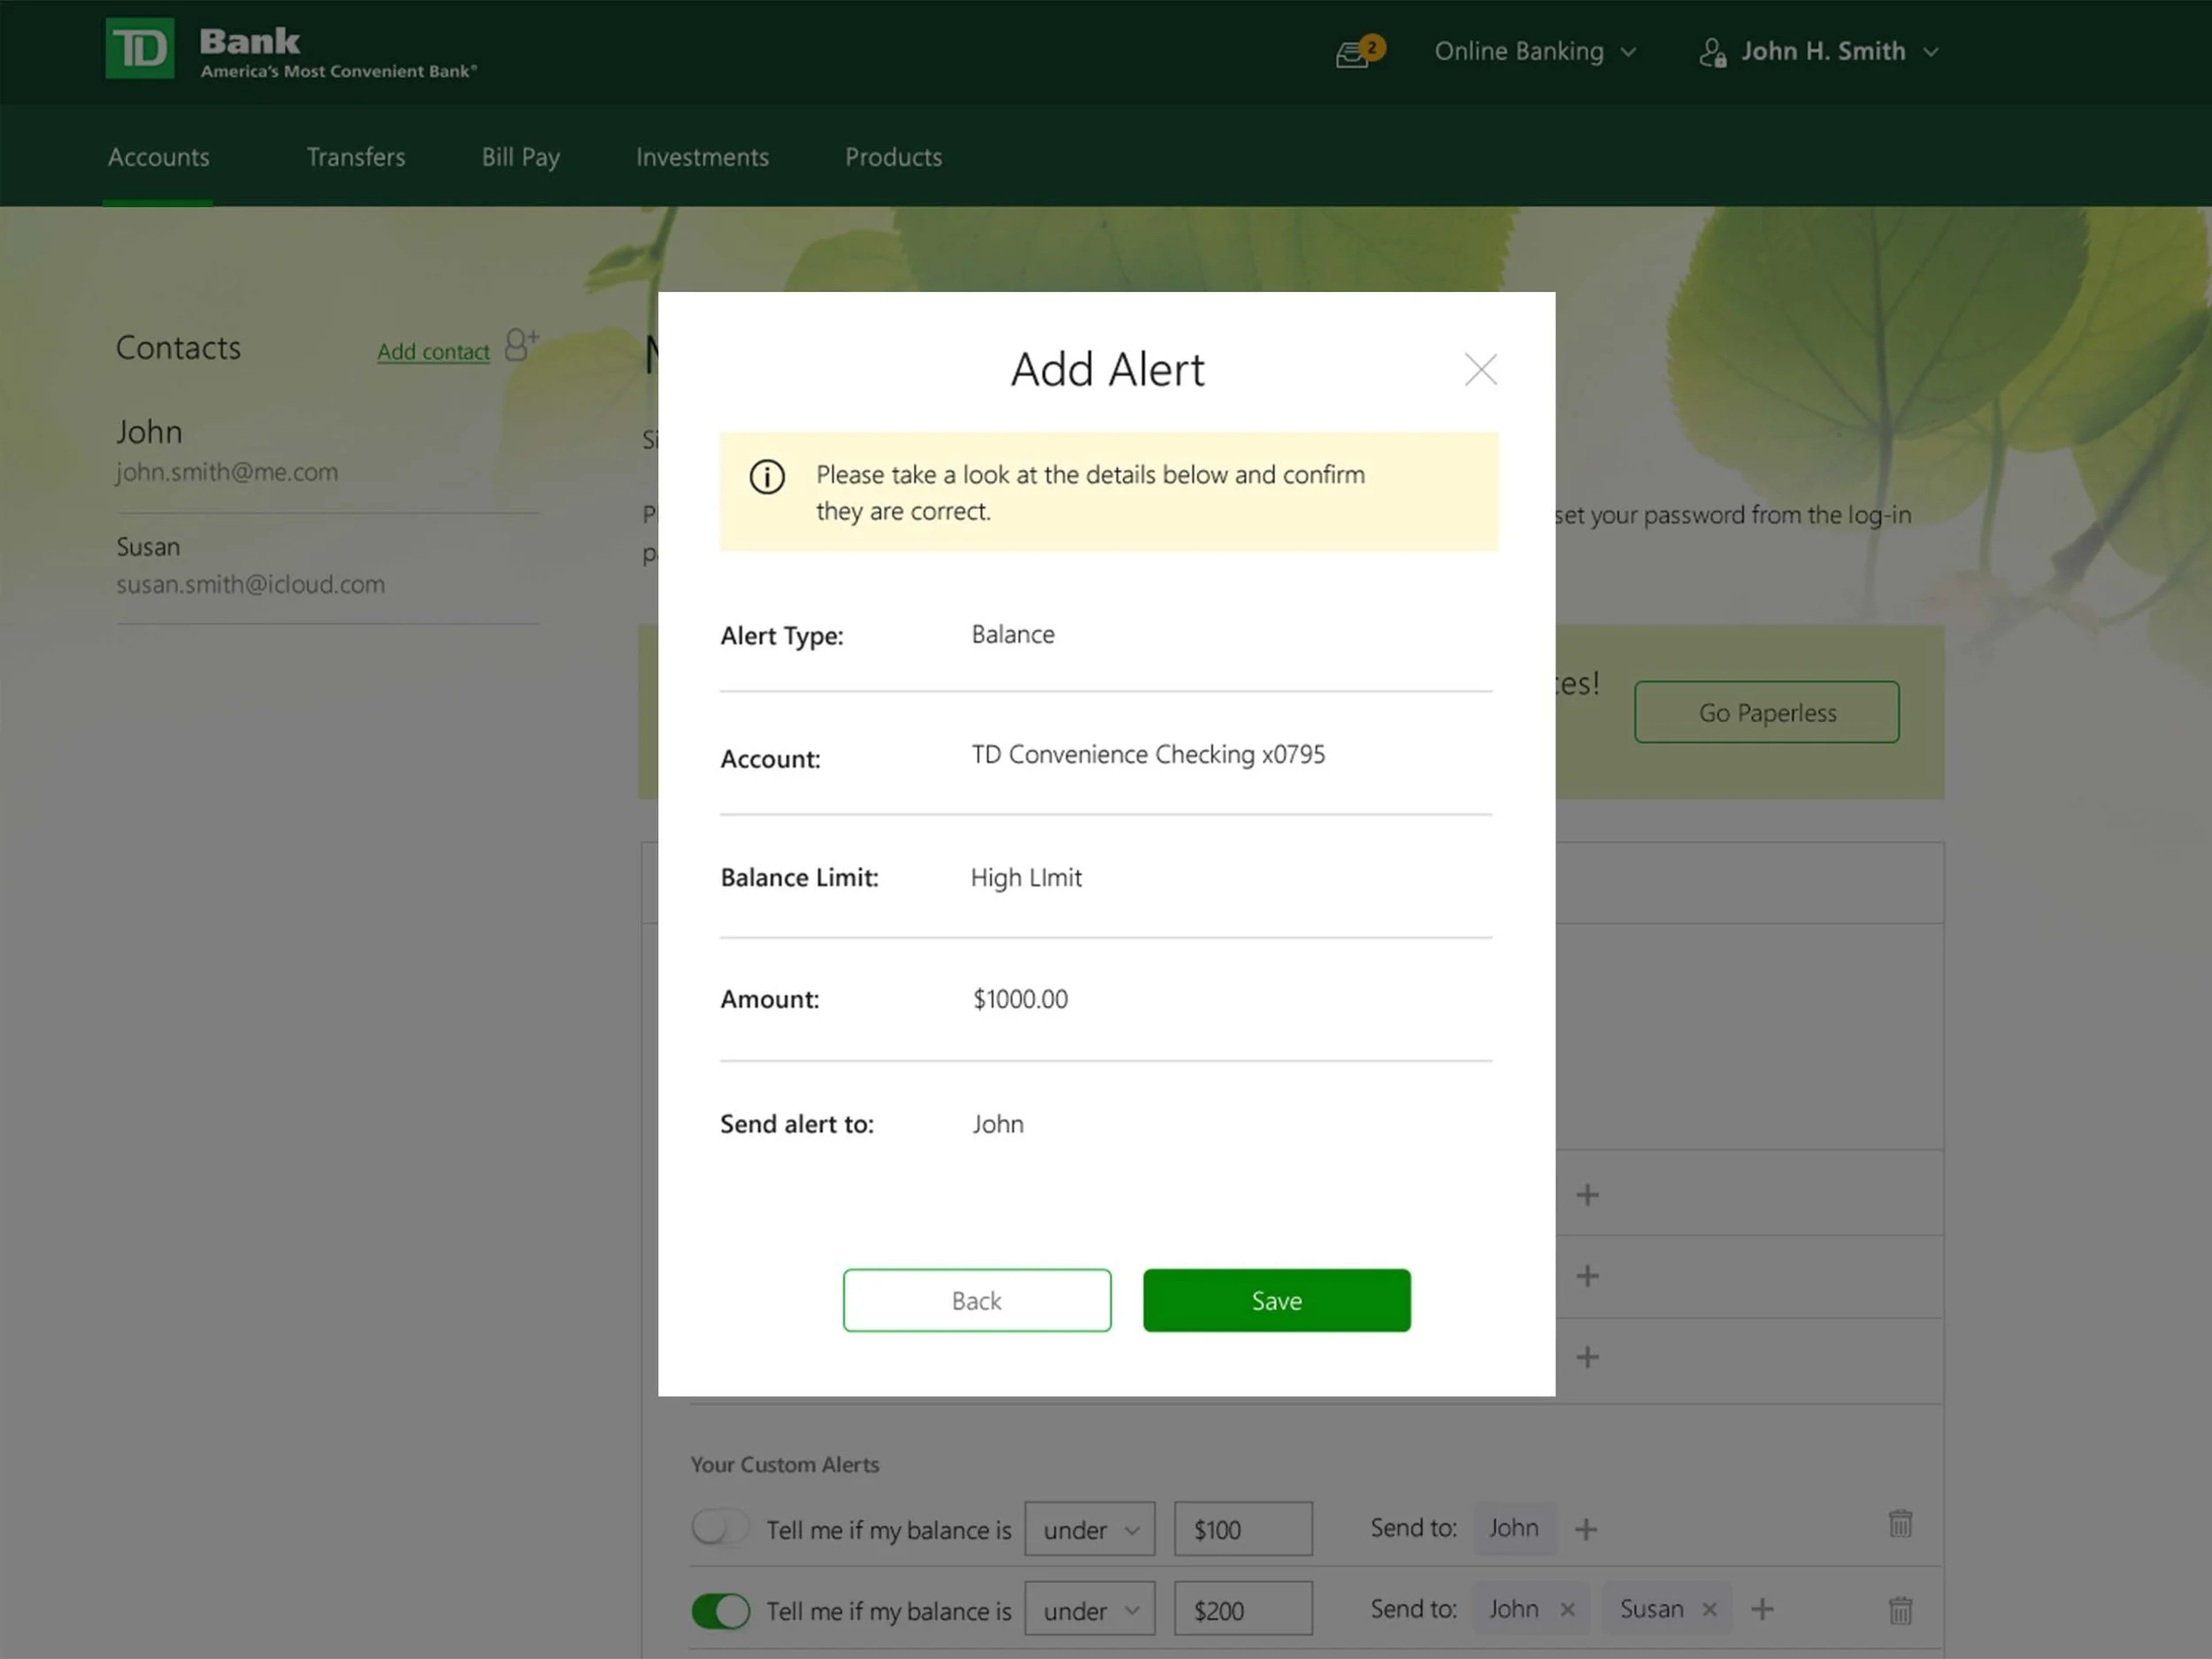Click the Back button in Add Alert
2212x1659 pixels.
tap(977, 1300)
